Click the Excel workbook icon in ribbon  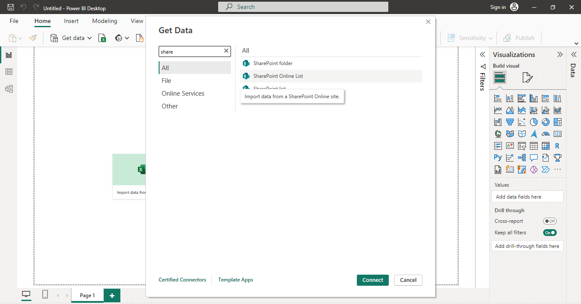(x=102, y=38)
